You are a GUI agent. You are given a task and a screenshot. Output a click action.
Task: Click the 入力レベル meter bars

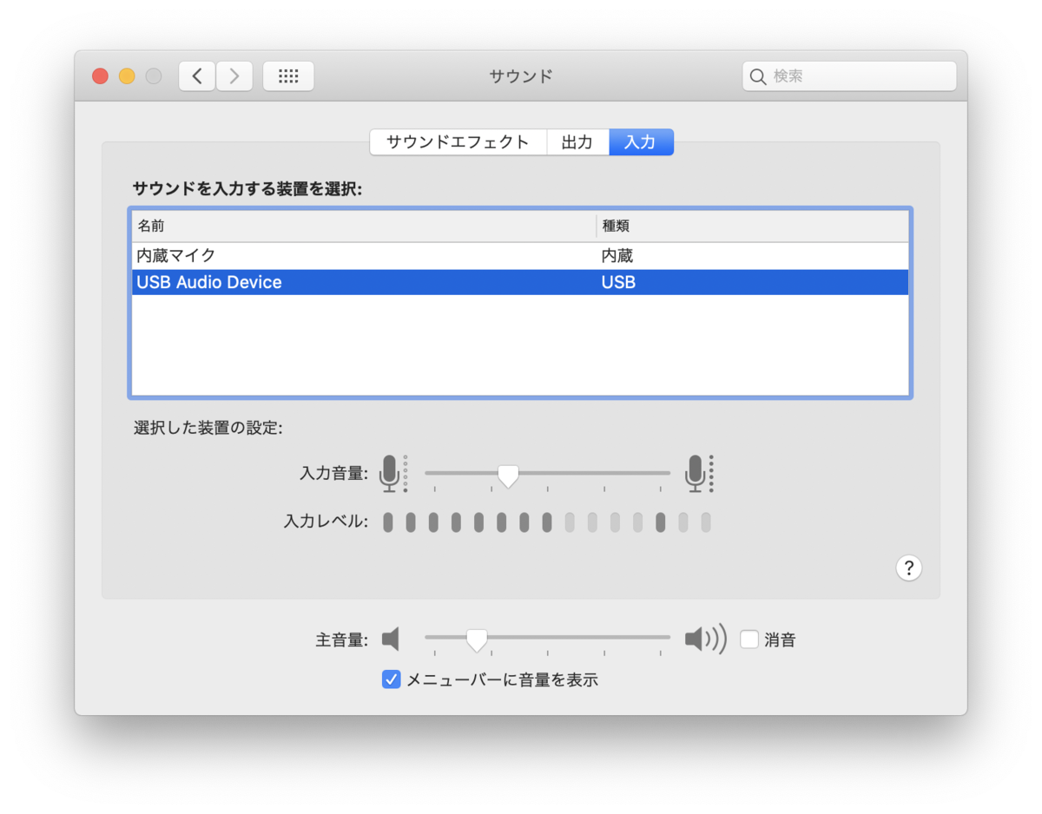(548, 522)
